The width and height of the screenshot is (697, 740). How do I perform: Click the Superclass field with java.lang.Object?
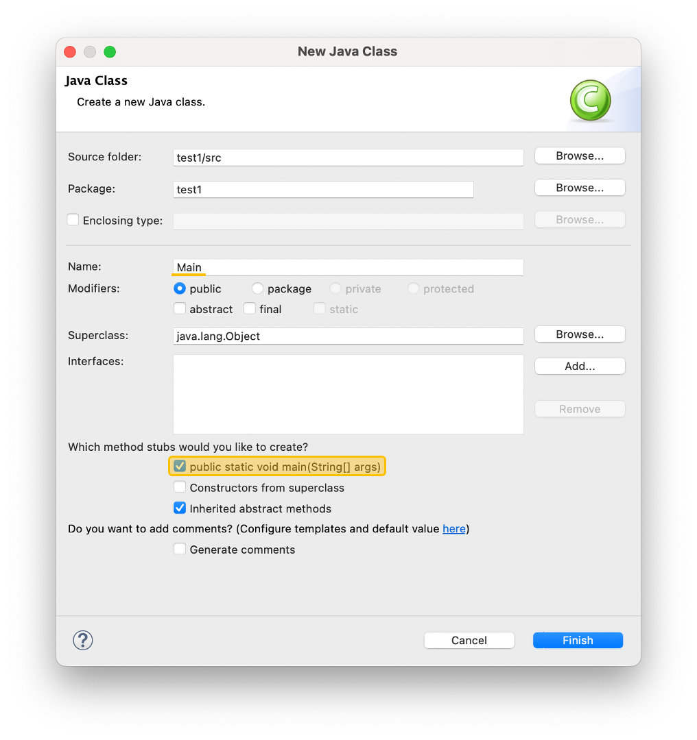(348, 336)
